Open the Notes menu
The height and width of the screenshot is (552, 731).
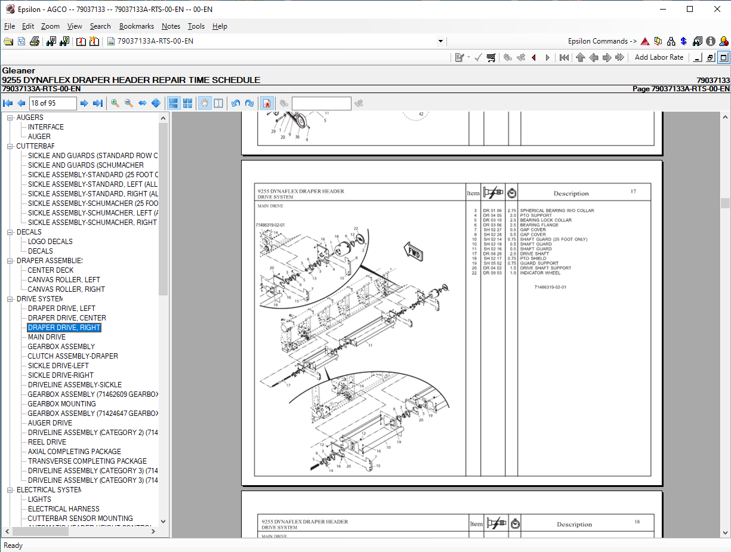171,26
